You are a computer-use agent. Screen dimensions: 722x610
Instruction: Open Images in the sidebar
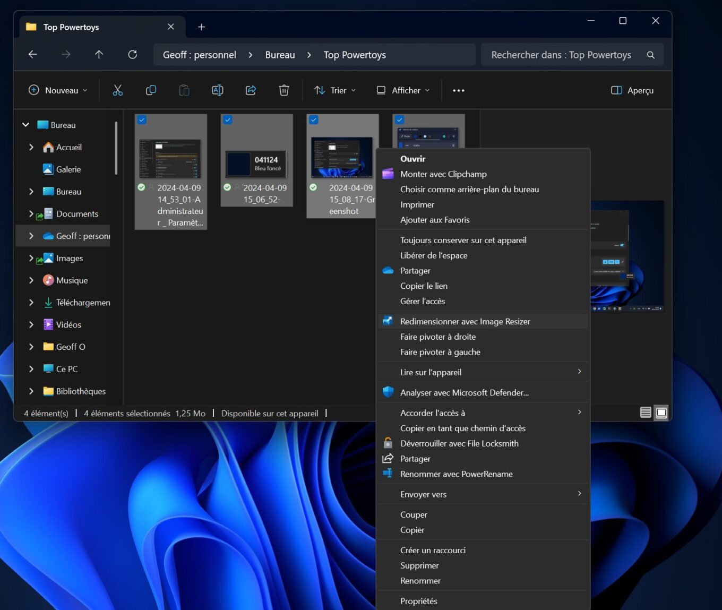click(x=63, y=258)
